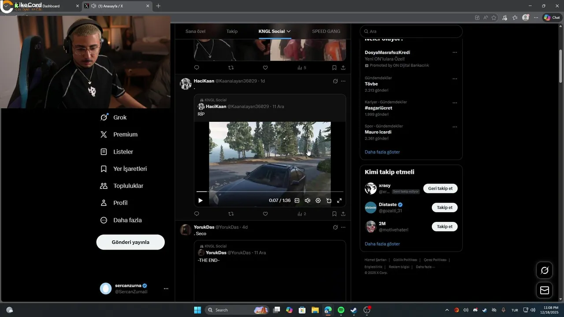Screen dimensions: 564x317
Task: Click the taskbar Search box
Action: click(237, 310)
